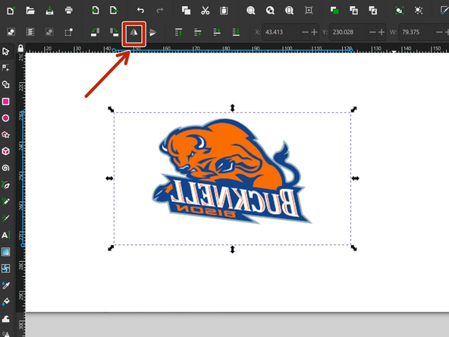Select the Text tool
Image resolution: width=449 pixels, height=337 pixels.
pyautogui.click(x=6, y=235)
